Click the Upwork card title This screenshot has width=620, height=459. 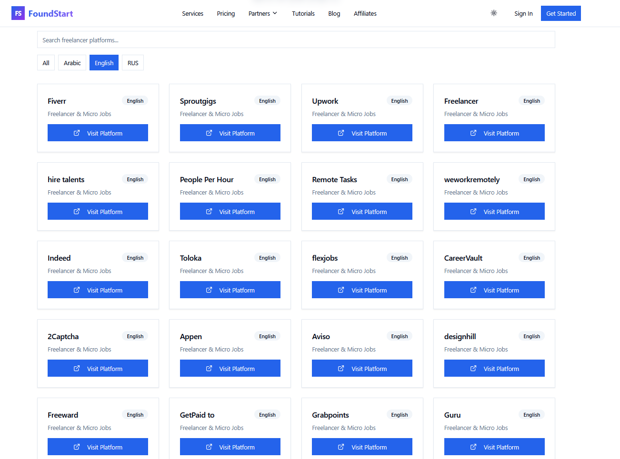pos(325,101)
